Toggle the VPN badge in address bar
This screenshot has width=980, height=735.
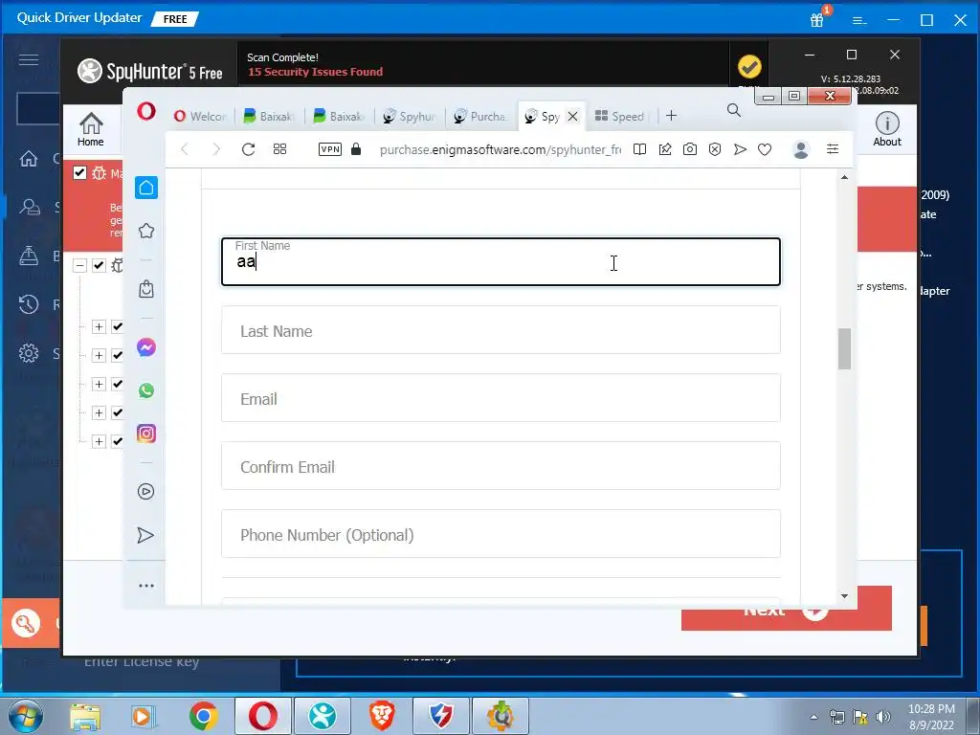[330, 148]
